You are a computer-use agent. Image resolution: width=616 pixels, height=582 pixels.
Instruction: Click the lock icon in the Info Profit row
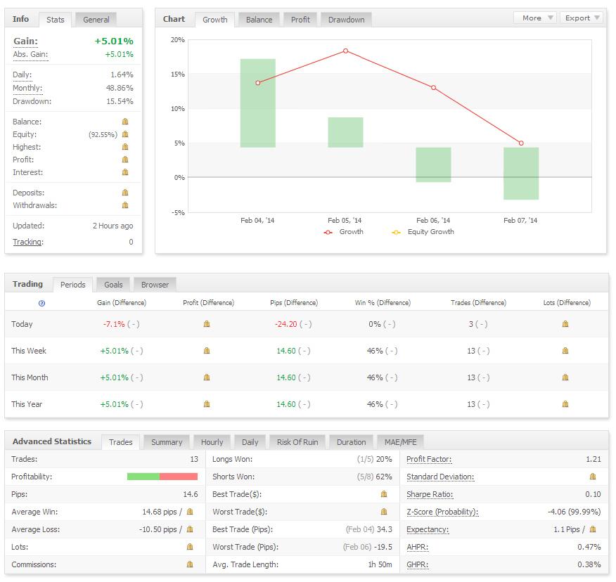(x=125, y=160)
